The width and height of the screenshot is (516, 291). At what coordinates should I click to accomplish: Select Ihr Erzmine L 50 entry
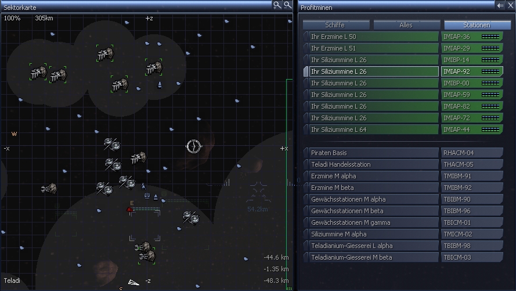[x=373, y=37]
